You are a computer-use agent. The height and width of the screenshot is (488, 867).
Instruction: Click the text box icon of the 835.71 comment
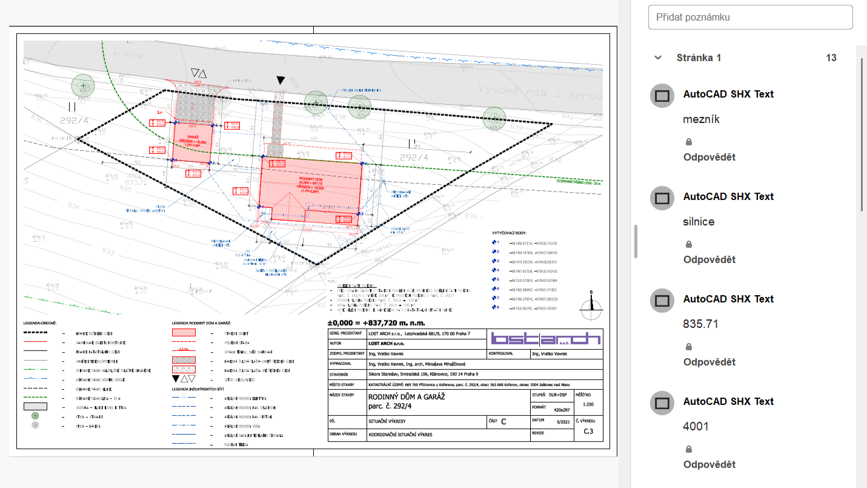click(662, 301)
